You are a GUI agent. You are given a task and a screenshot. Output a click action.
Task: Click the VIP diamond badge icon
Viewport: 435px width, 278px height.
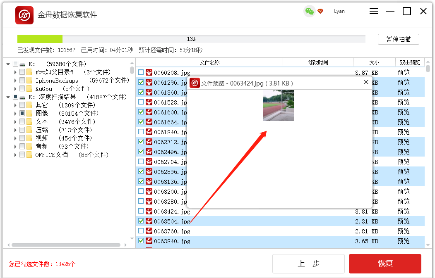pos(320,11)
